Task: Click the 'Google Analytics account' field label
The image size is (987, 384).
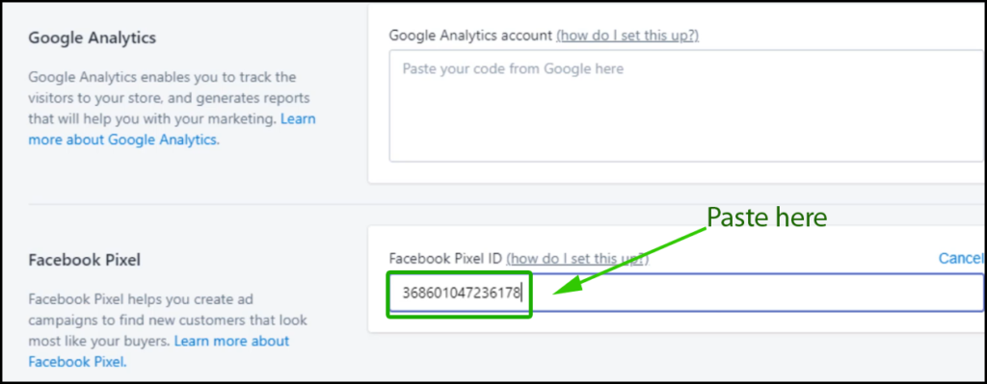Action: pos(470,36)
